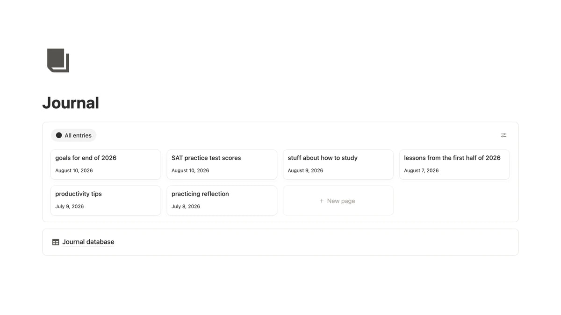Screen dimensions: 561x315
Task: Open the Journal database link
Action: click(x=280, y=242)
